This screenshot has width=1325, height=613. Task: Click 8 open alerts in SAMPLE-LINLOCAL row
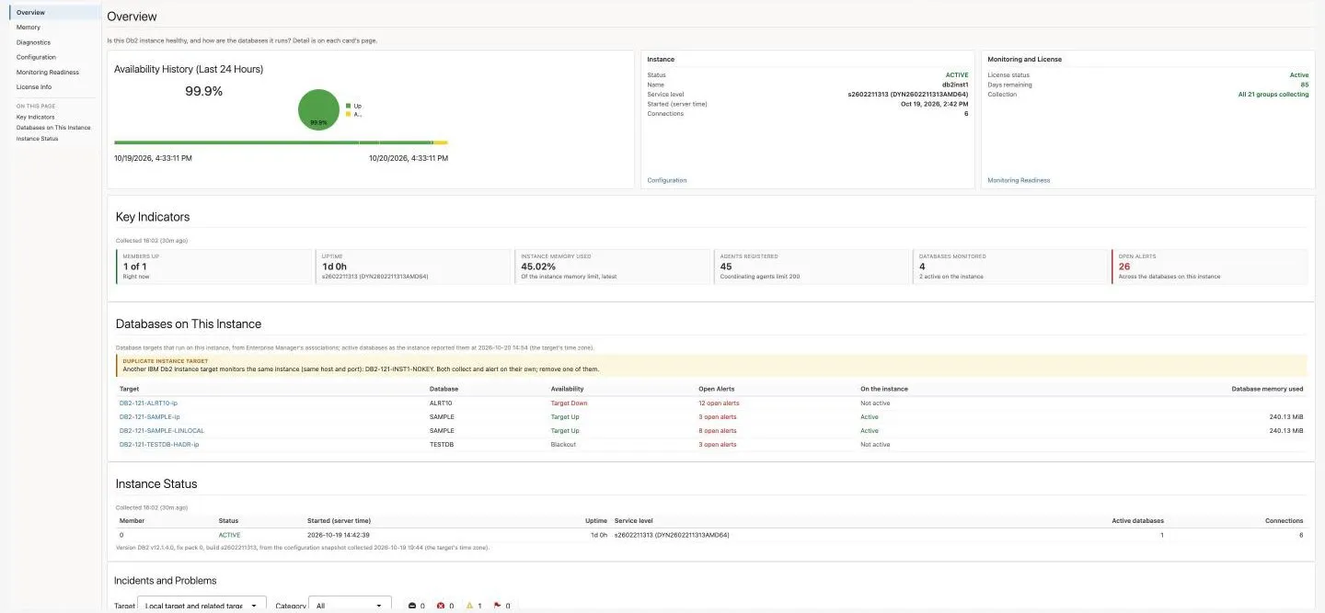coord(718,430)
